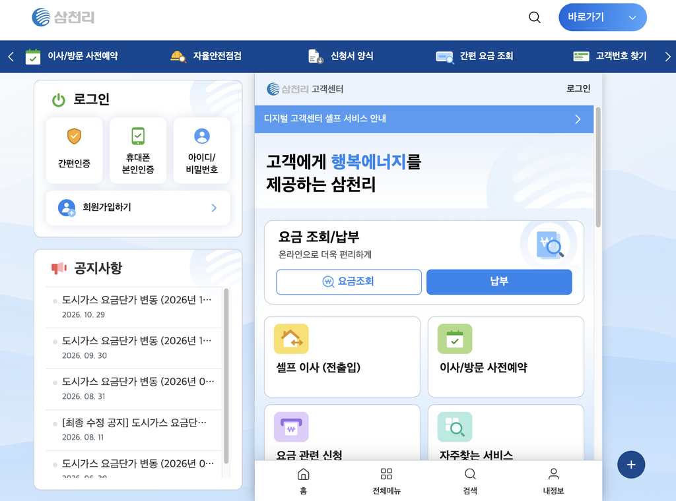Click green calendar icon in 이사/방문 사전예약 card
This screenshot has width=676, height=501.
coord(455,339)
